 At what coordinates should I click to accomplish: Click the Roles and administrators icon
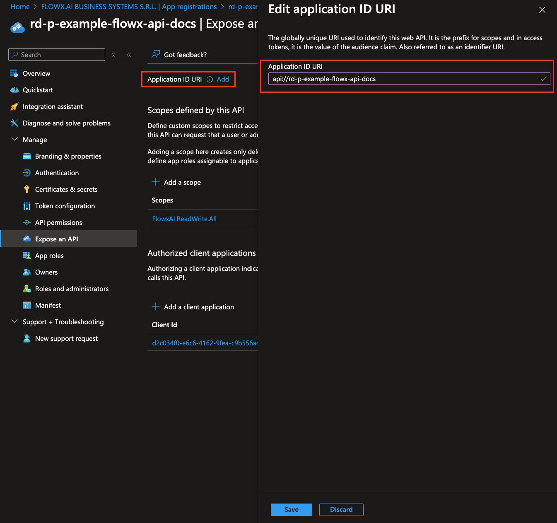27,289
